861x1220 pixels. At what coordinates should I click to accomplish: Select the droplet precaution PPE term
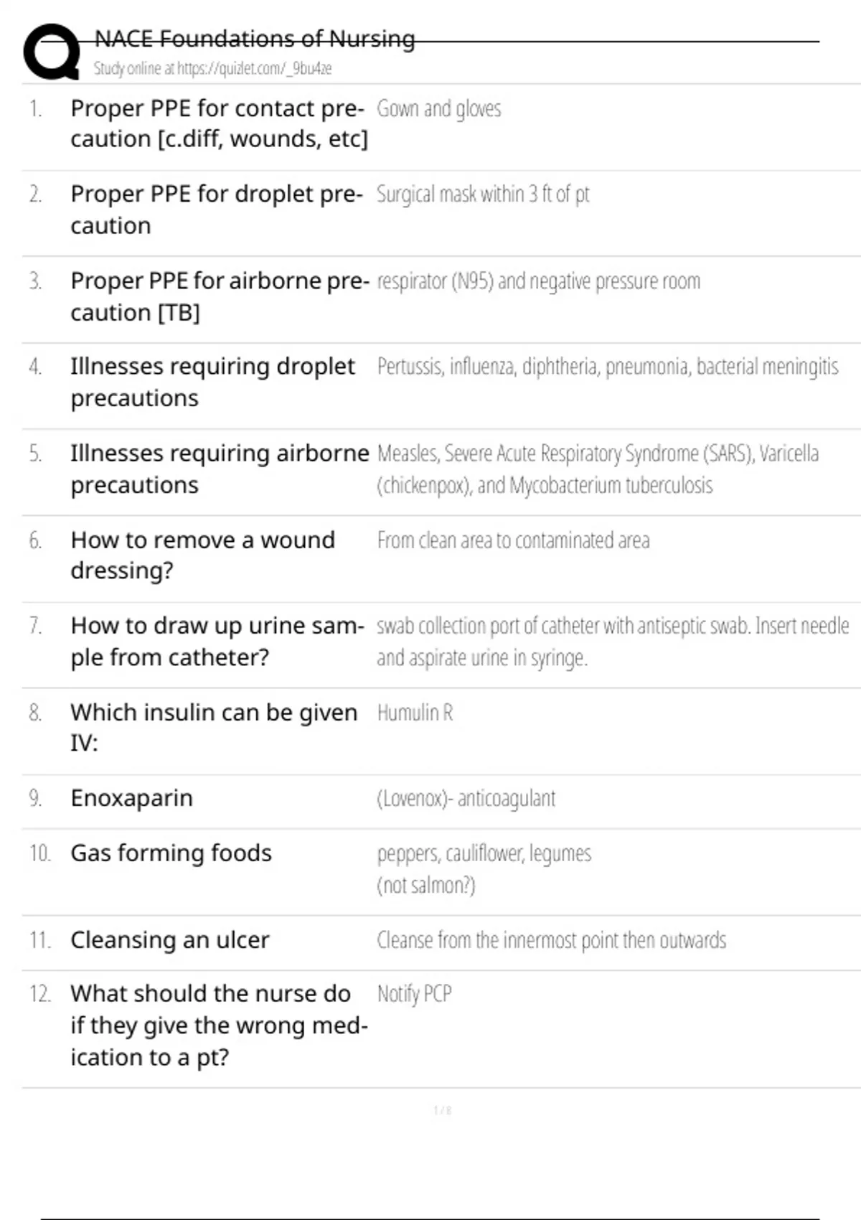[x=217, y=210]
